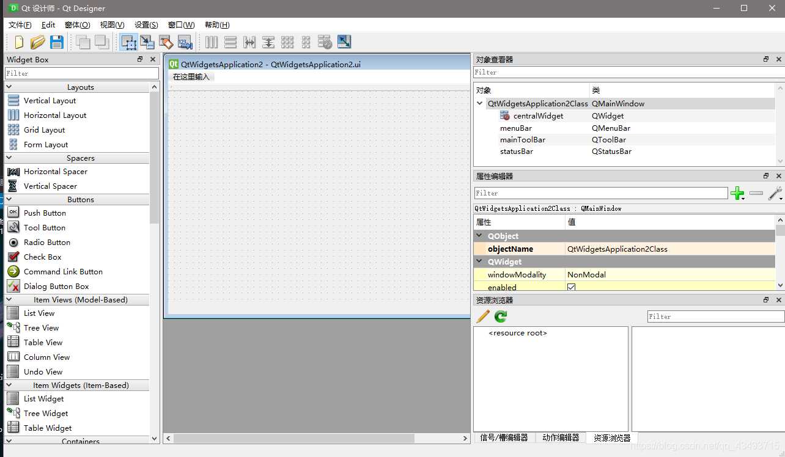Switch to Edit Signals/Slots mode
The width and height of the screenshot is (785, 457).
[147, 42]
